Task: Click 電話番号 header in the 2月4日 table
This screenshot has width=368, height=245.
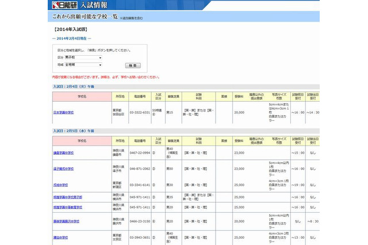Action: point(140,97)
